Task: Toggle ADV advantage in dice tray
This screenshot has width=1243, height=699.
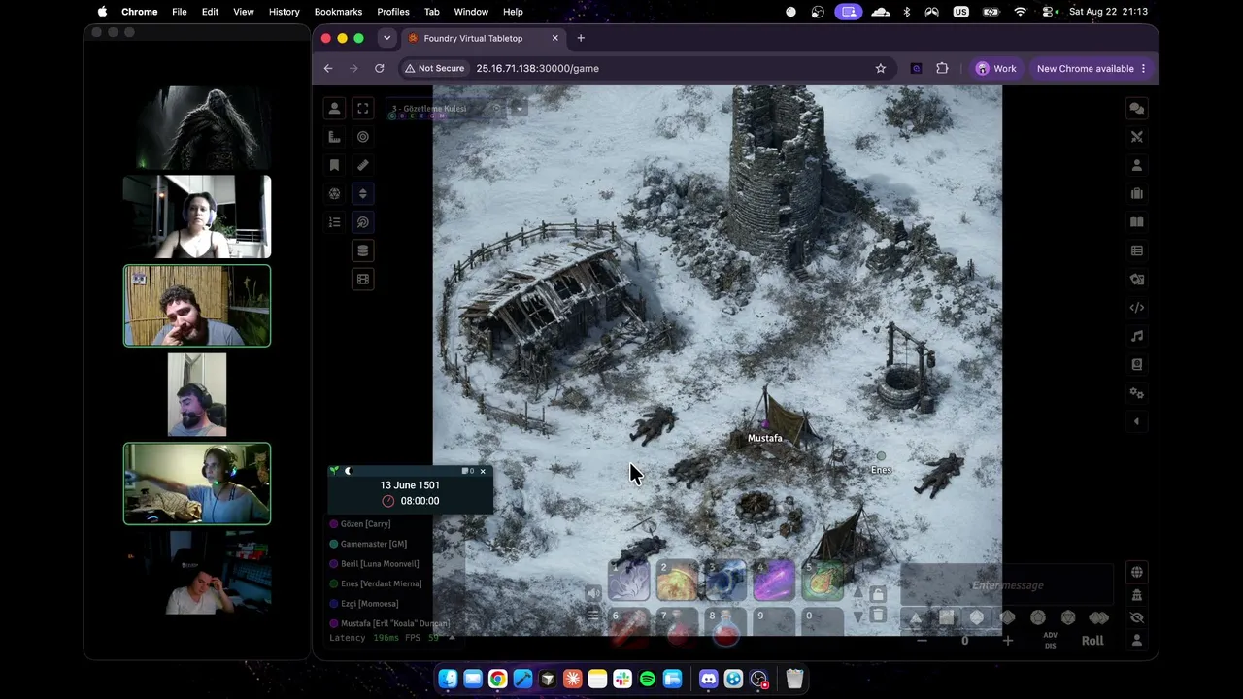Action: coord(1050,636)
